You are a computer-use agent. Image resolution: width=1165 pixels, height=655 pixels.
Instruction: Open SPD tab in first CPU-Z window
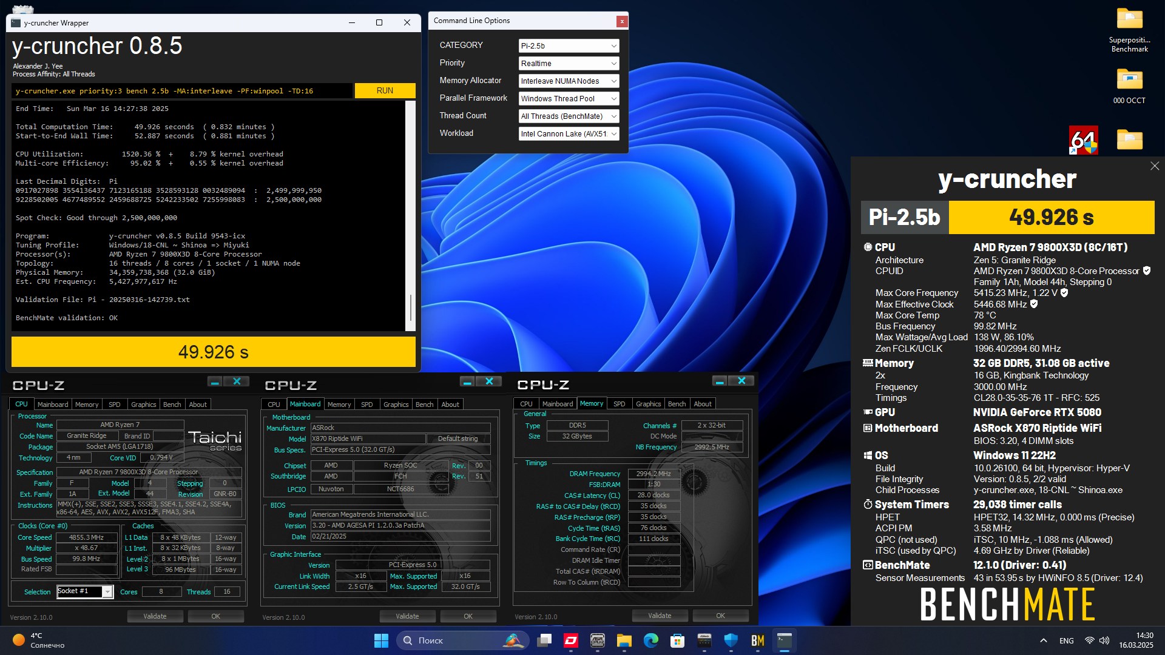[x=114, y=405]
